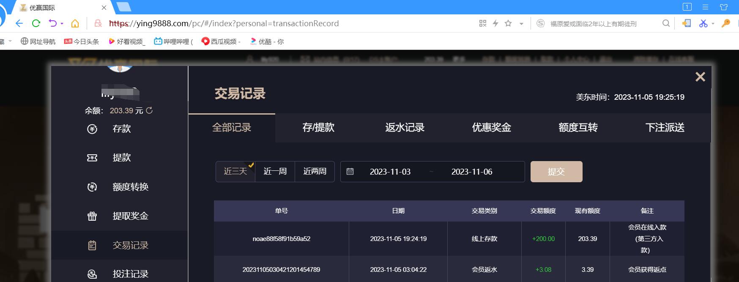This screenshot has width=739, height=282.
Task: Switch to 存/提款 tab
Action: 318,128
